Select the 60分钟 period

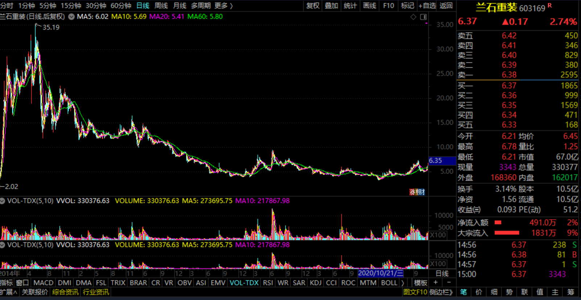tap(121, 6)
